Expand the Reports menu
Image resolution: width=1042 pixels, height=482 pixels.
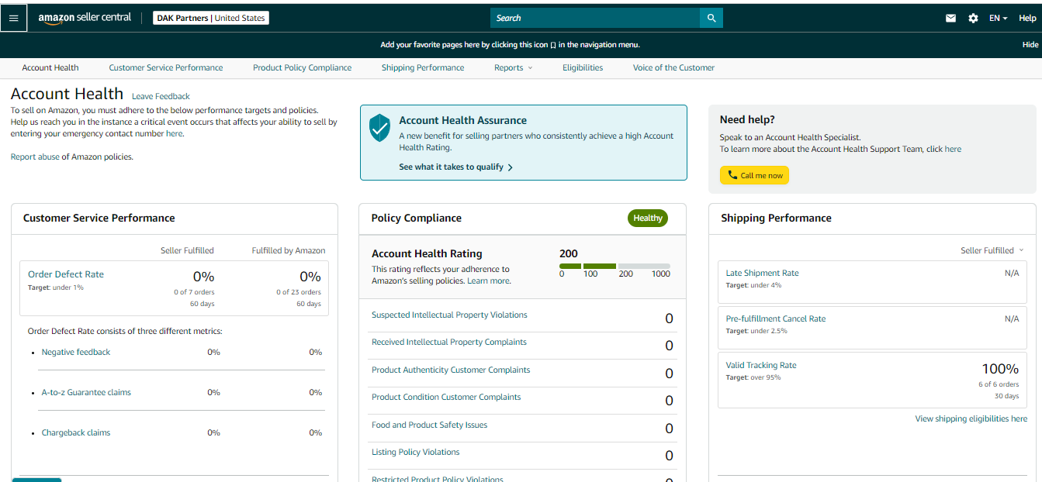(x=513, y=67)
